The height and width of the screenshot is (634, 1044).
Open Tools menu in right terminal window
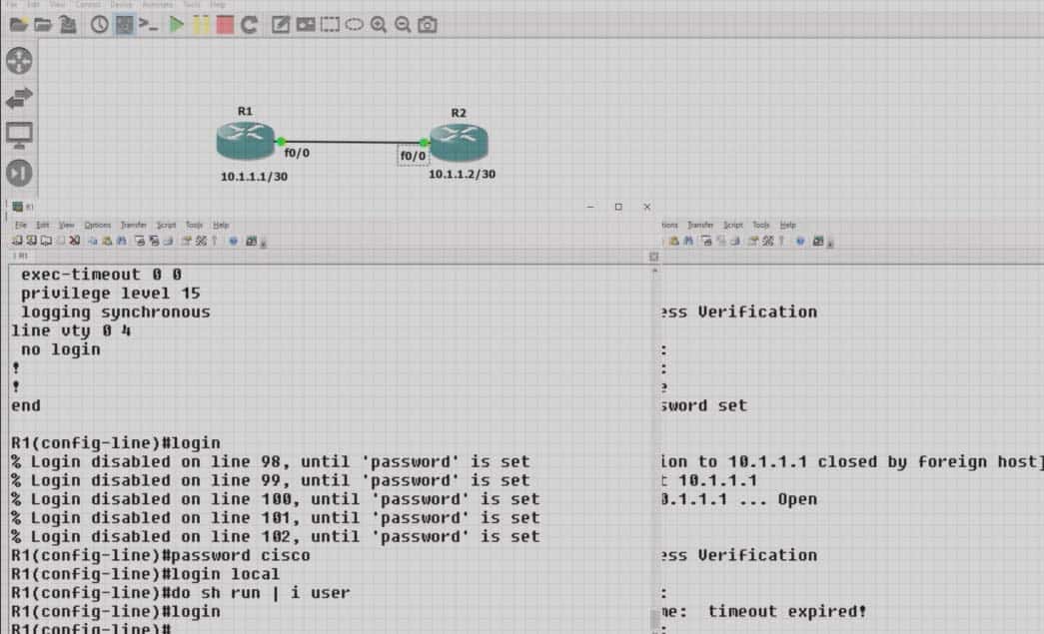(761, 225)
